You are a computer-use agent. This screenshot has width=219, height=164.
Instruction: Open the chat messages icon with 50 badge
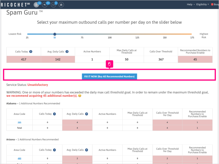45,5
